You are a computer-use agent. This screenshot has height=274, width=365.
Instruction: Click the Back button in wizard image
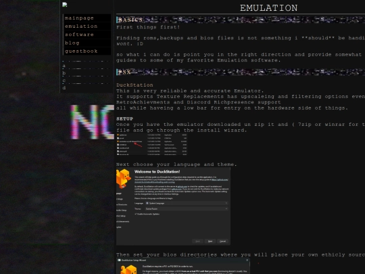point(197,241)
